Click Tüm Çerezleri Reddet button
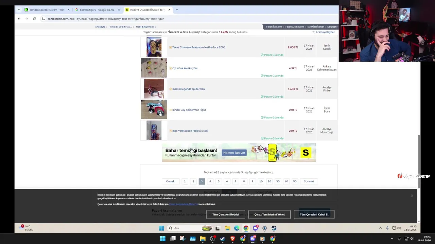The image size is (435, 244). click(226, 215)
